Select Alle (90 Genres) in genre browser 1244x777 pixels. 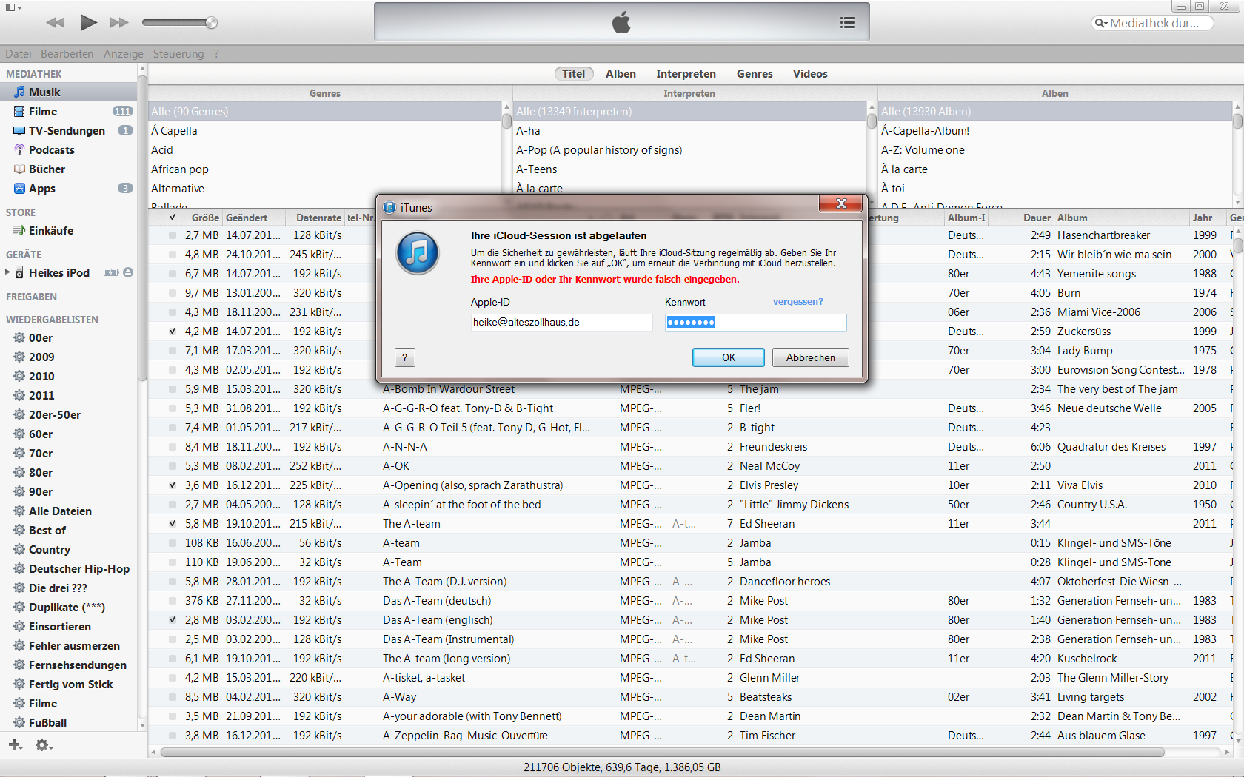(324, 112)
